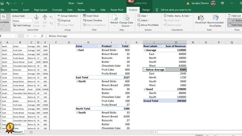Collapse the Good row group
The width and height of the screenshot is (242, 136).
pyautogui.click(x=145, y=89)
